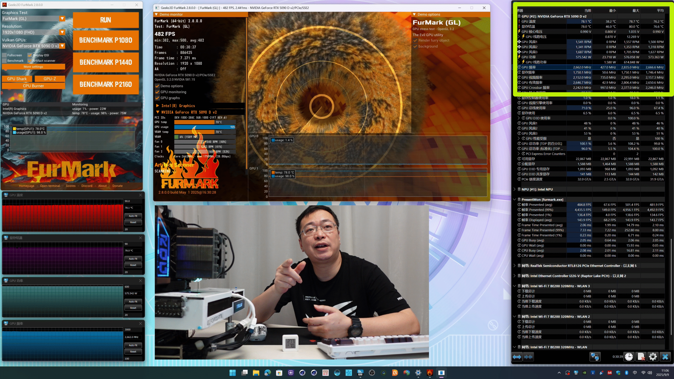Image resolution: width=674 pixels, height=379 pixels.
Task: Launch GPU Shark
Action: tap(17, 79)
